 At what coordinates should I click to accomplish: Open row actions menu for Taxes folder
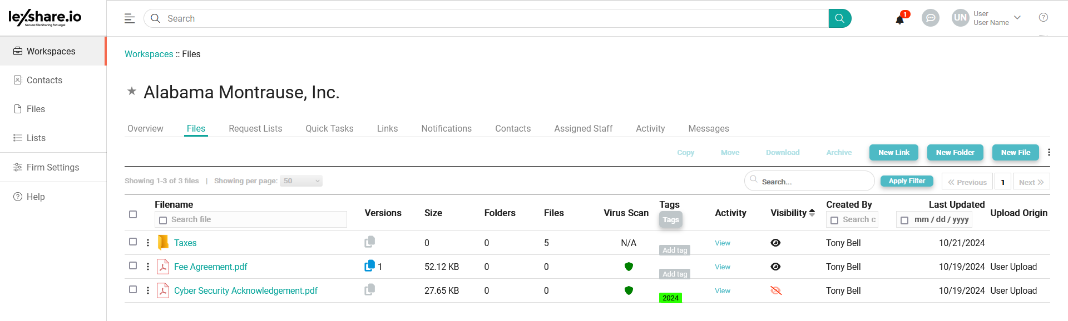pyautogui.click(x=148, y=243)
